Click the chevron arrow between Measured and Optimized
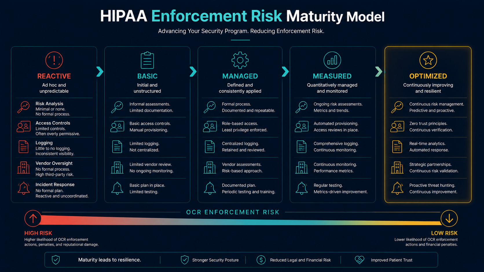 379,71
